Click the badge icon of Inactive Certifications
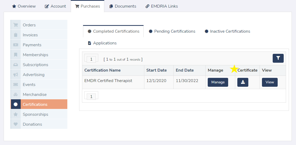The image size is (296, 145). pos(206,31)
